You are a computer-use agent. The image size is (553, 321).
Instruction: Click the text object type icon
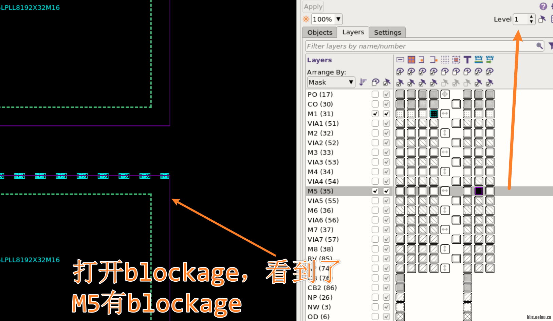(x=467, y=60)
